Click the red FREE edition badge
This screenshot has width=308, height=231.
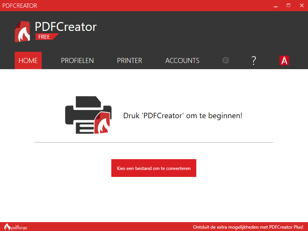click(x=46, y=37)
